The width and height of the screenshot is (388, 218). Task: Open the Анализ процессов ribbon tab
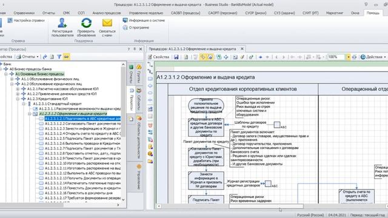tap(107, 13)
